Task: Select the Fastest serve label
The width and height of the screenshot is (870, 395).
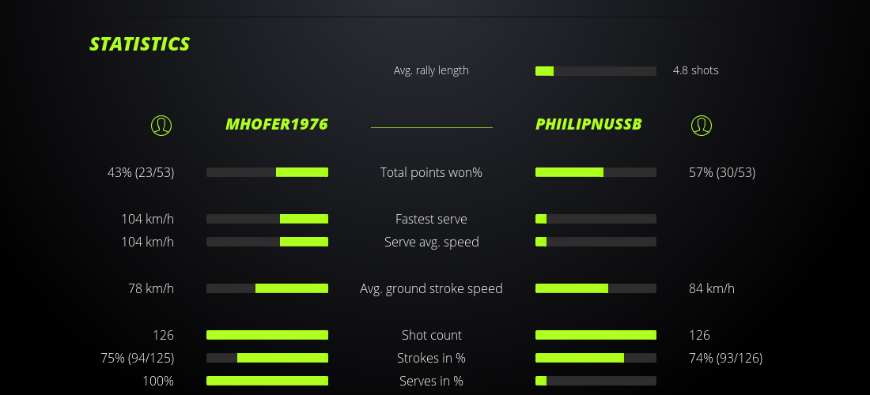Action: (431, 219)
